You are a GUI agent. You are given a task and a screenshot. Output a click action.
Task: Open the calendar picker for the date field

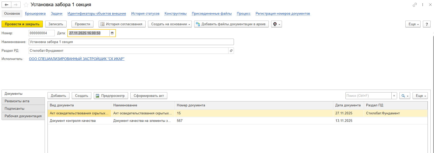112,33
